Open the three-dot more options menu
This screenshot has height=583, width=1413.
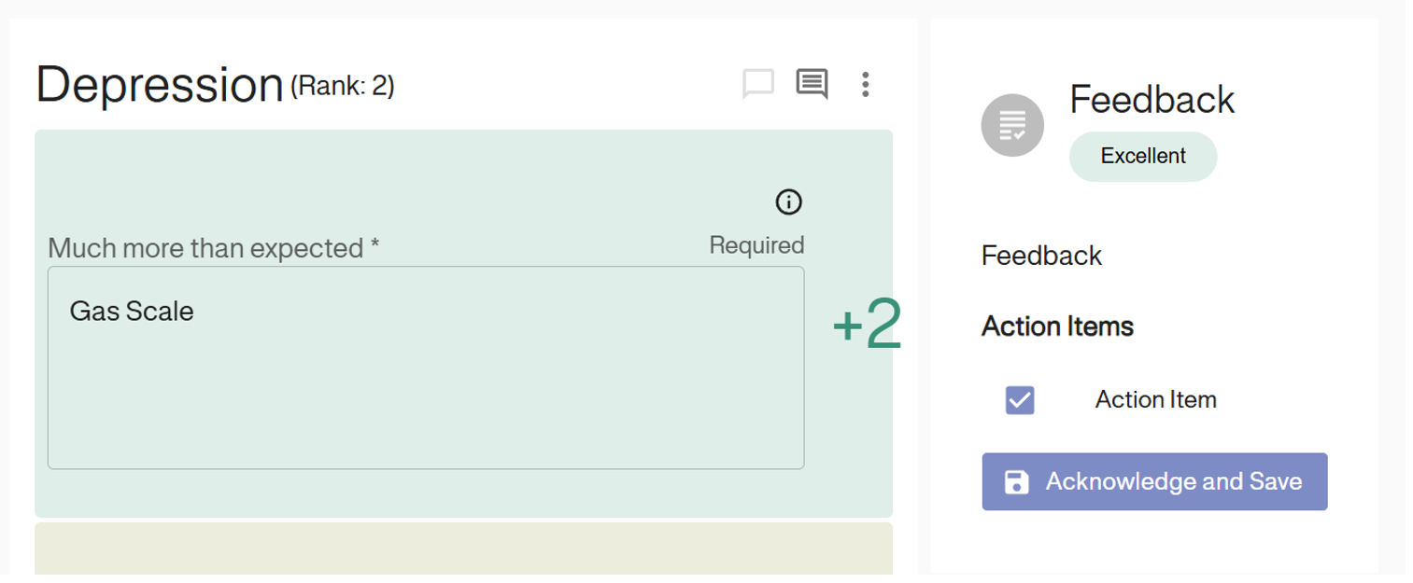point(866,84)
